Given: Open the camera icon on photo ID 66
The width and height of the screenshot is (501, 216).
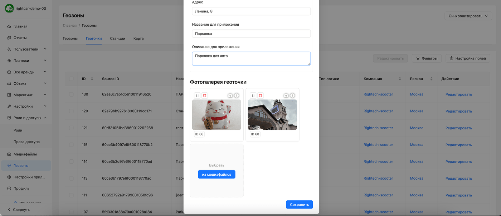Looking at the screenshot, I should (x=230, y=96).
